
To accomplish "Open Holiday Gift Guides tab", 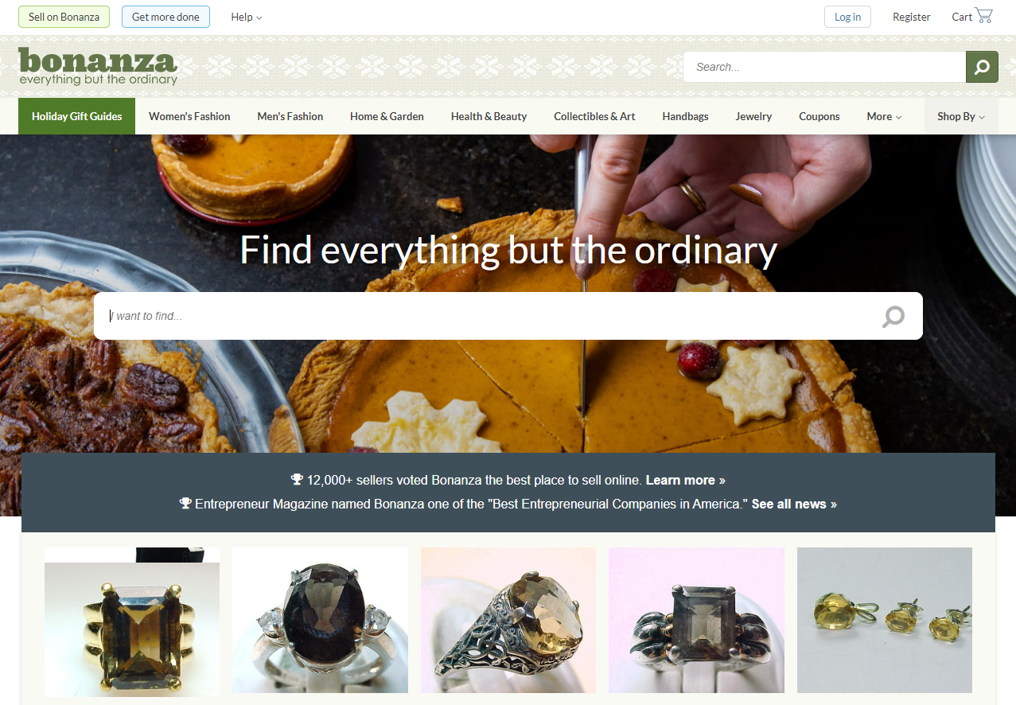I will [77, 116].
